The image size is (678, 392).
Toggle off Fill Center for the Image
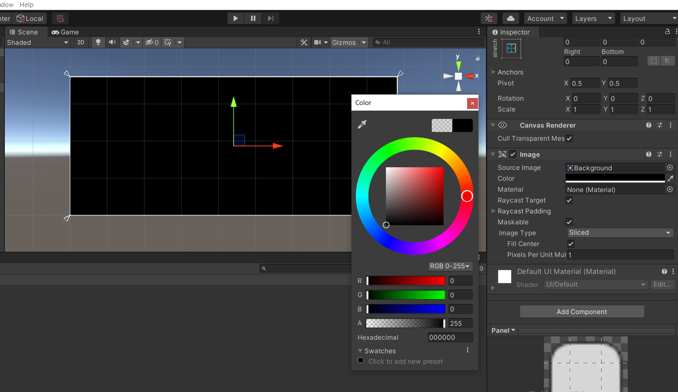coord(570,244)
